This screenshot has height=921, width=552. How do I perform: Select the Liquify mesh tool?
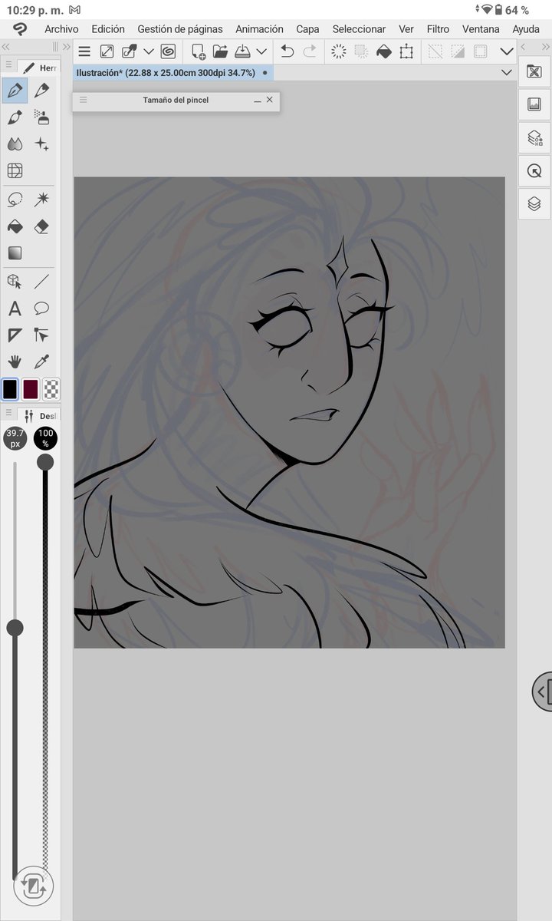pos(15,170)
